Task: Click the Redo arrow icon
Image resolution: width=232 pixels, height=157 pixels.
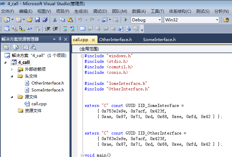Action: pos(92,20)
